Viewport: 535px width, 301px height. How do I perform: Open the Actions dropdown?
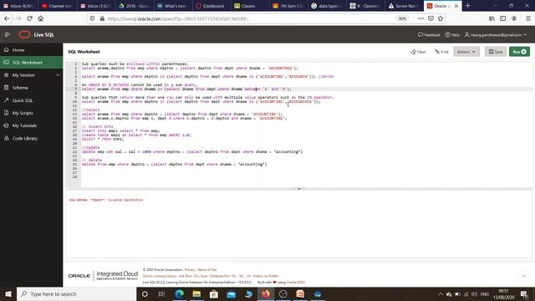pos(466,52)
